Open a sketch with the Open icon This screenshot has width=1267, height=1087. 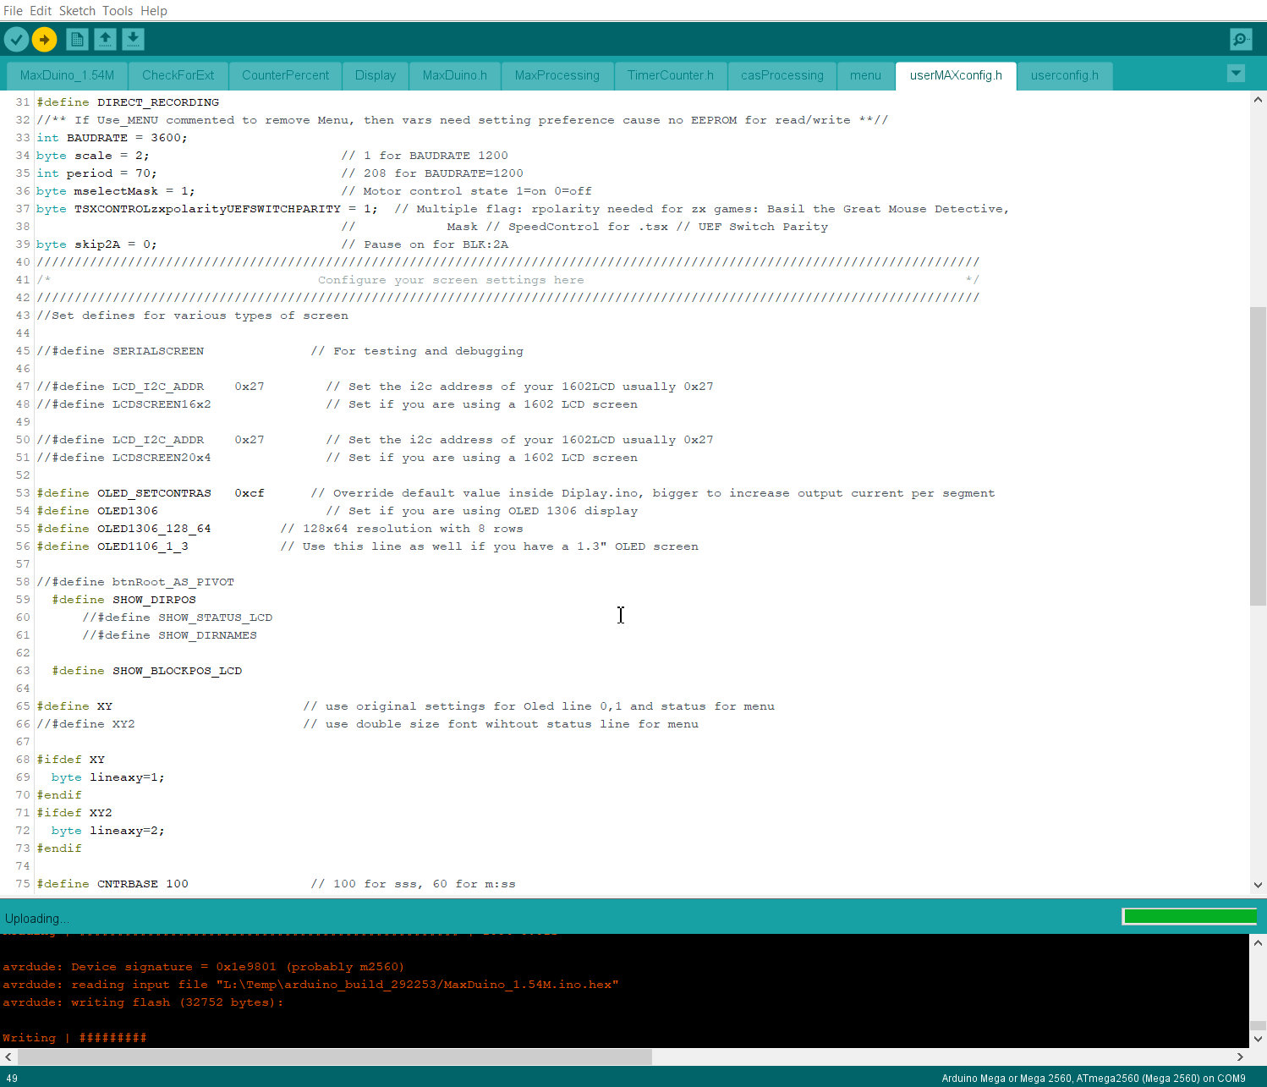pyautogui.click(x=105, y=39)
